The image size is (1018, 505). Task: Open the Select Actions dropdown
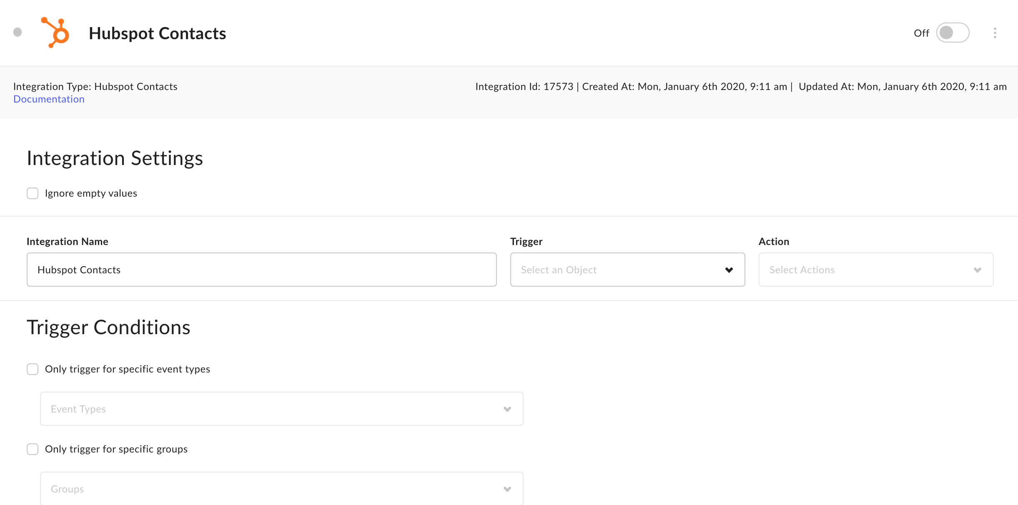tap(876, 270)
